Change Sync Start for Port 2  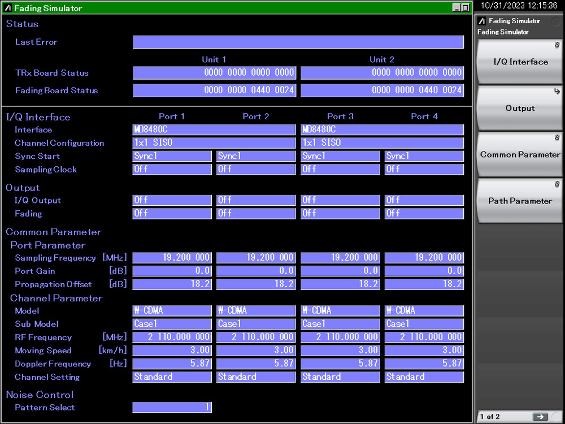[256, 156]
